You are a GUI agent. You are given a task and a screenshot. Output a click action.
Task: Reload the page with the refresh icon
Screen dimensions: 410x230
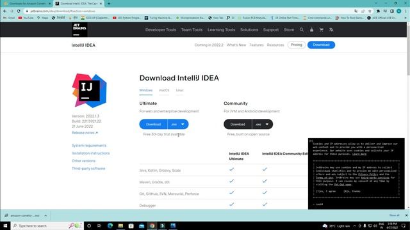pos(19,11)
